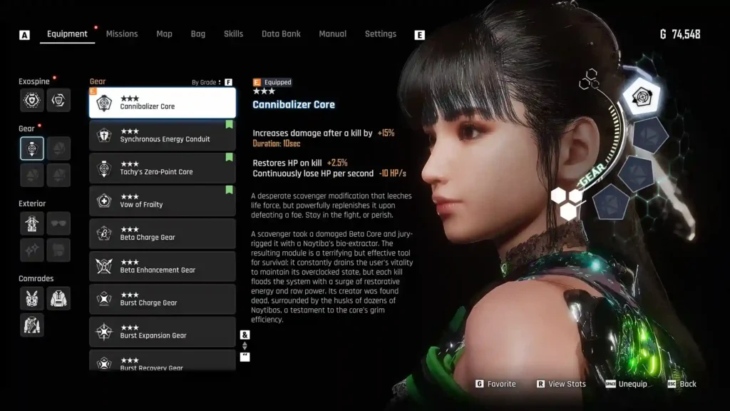Screen dimensions: 730x411
Task: Select the hooded jacket Comrade icon
Action: coord(58,299)
